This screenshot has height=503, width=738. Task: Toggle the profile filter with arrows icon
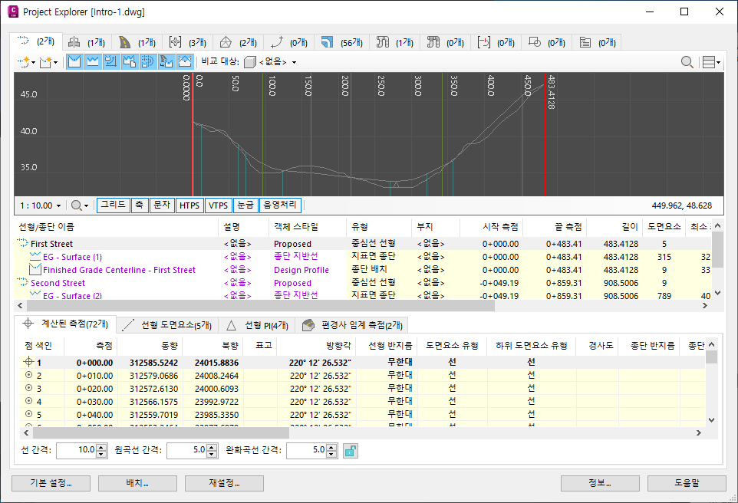pyautogui.click(x=111, y=61)
